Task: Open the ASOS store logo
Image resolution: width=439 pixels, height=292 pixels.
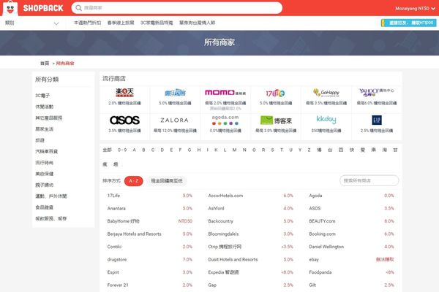Action: tap(124, 120)
